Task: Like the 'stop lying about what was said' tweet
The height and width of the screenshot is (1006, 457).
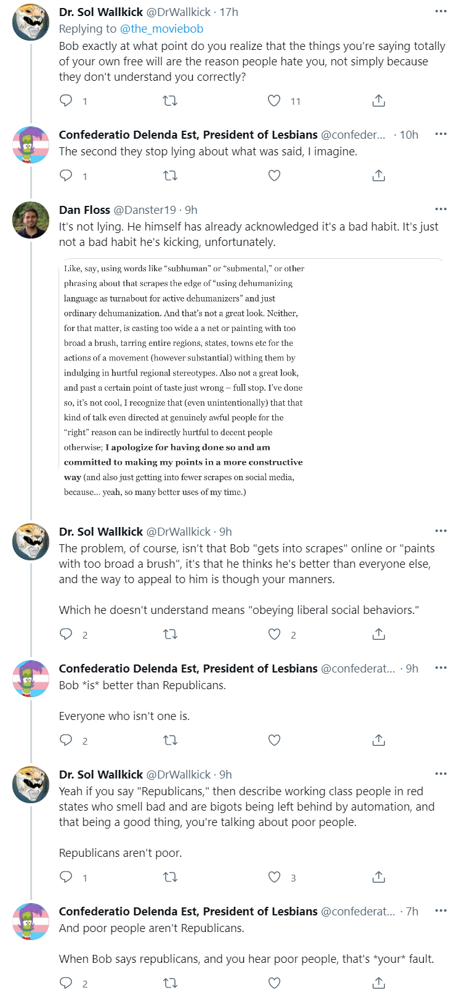Action: tap(274, 176)
